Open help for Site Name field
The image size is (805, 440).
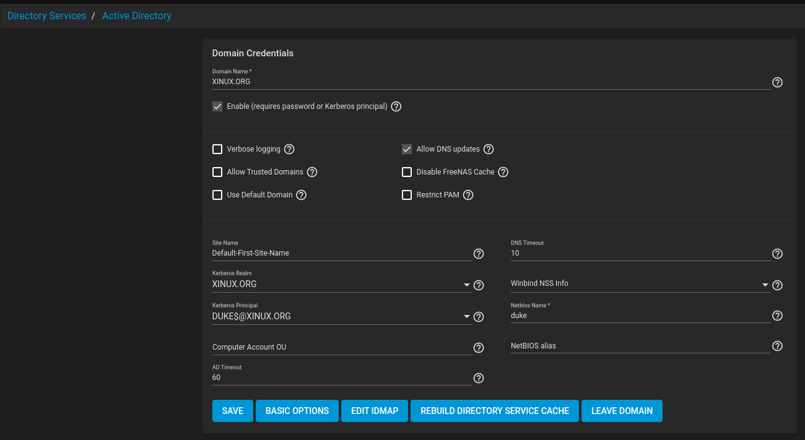tap(479, 254)
